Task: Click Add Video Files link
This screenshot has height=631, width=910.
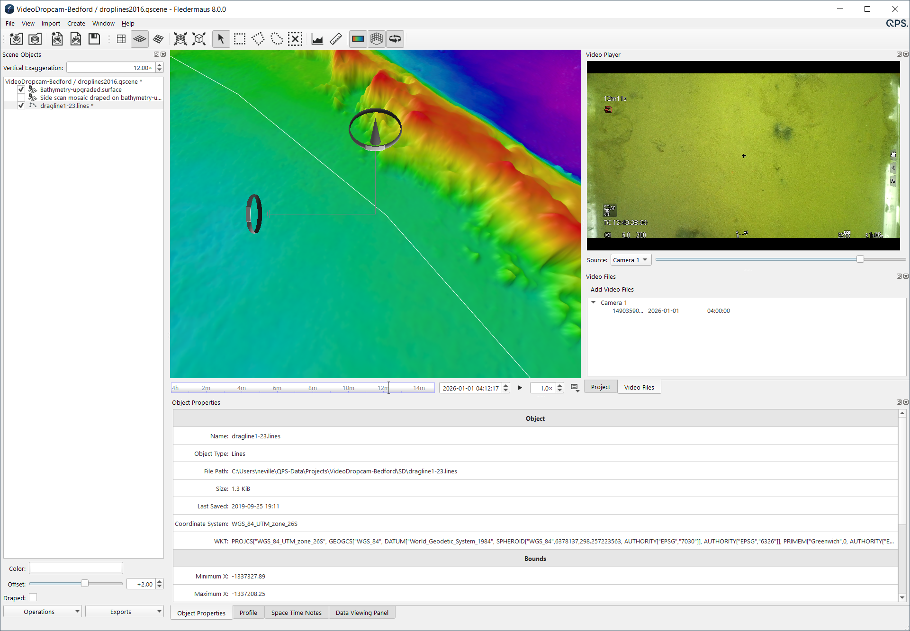Action: 612,289
